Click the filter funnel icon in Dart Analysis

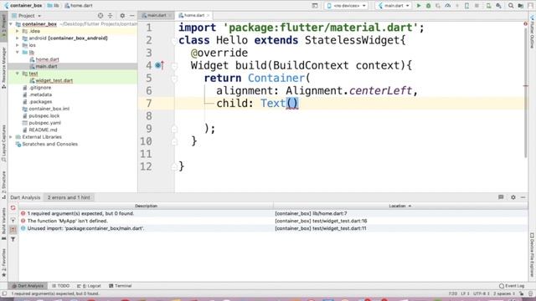(x=13, y=240)
